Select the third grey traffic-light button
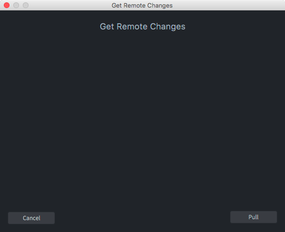285x232 pixels. (x=26, y=5)
